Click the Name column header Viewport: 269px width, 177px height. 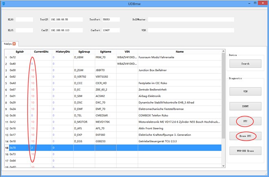(x=179, y=51)
